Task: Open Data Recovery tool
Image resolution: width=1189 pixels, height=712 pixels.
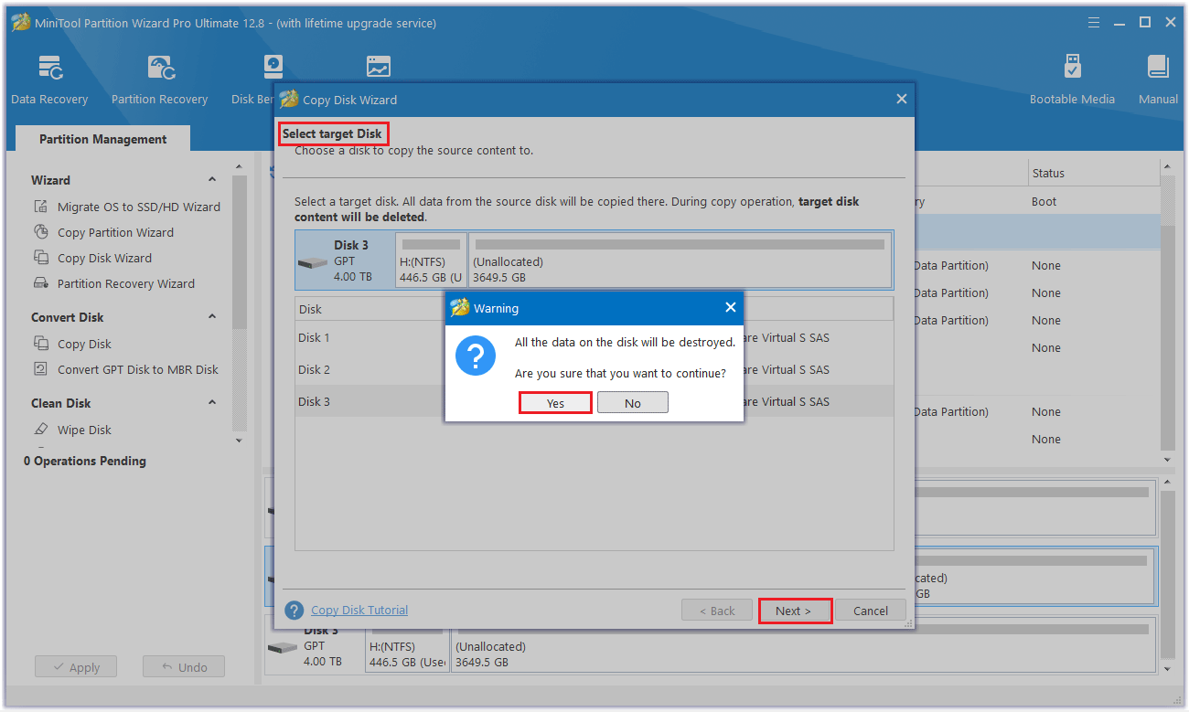Action: click(49, 80)
